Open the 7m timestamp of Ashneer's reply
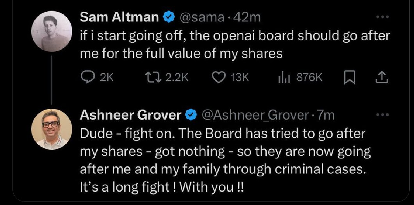414x205 pixels. click(326, 115)
